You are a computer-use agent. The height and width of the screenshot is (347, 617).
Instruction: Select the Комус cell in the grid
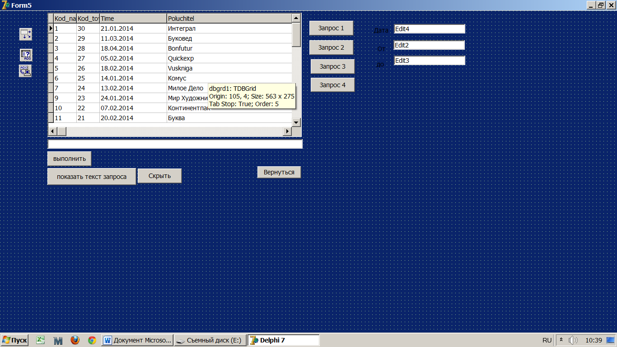coord(229,78)
